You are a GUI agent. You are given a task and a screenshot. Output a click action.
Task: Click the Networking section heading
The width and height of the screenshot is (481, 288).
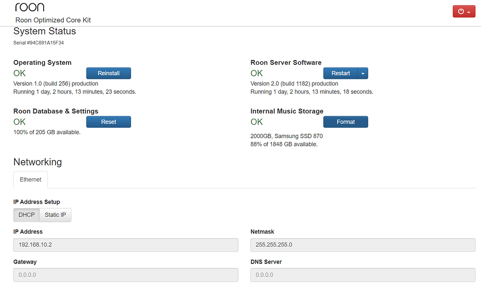pyautogui.click(x=38, y=162)
